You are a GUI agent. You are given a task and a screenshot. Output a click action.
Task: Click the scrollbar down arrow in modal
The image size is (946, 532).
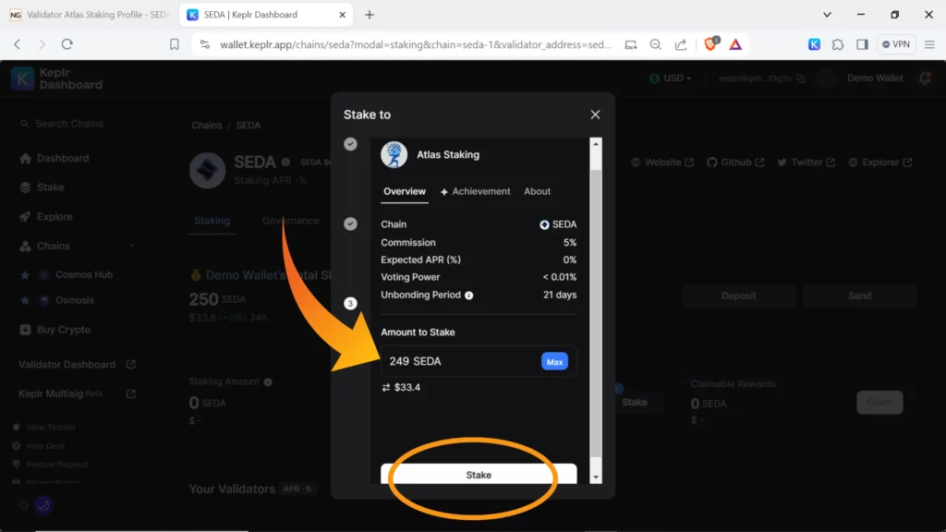(596, 477)
